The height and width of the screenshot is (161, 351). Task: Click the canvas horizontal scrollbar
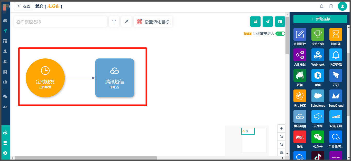coord(86,158)
